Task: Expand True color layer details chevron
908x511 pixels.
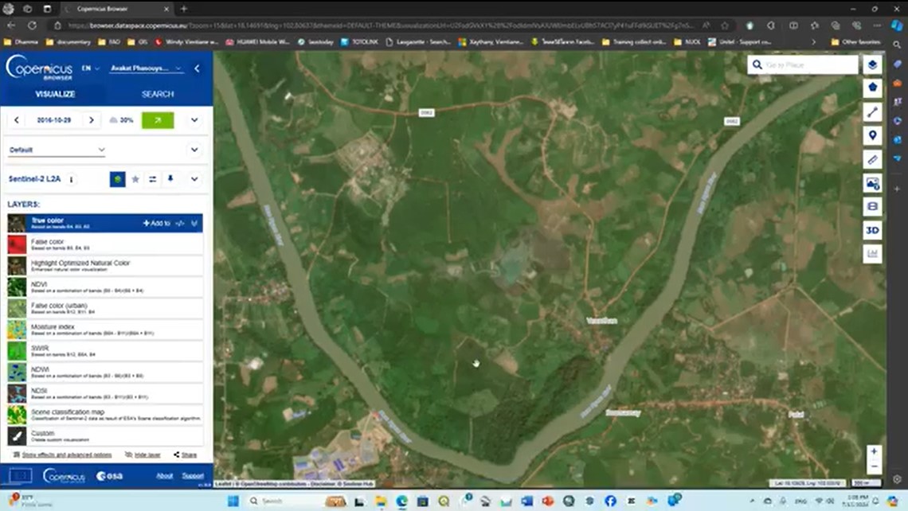Action: coord(194,224)
